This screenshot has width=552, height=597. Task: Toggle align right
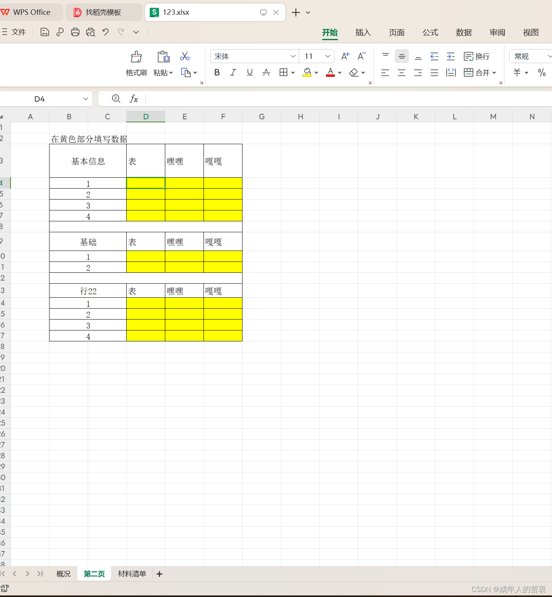[418, 72]
